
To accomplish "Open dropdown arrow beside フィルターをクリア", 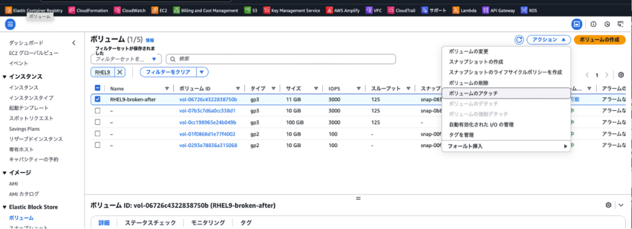I will pyautogui.click(x=202, y=72).
